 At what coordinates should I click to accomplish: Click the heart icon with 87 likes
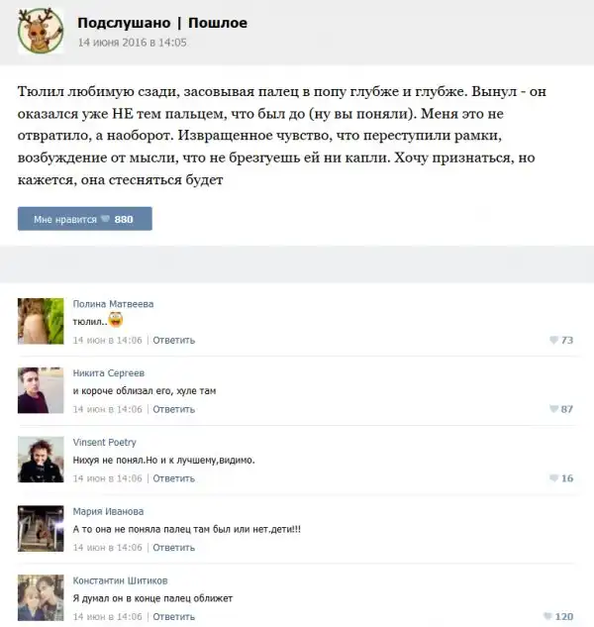(x=553, y=409)
